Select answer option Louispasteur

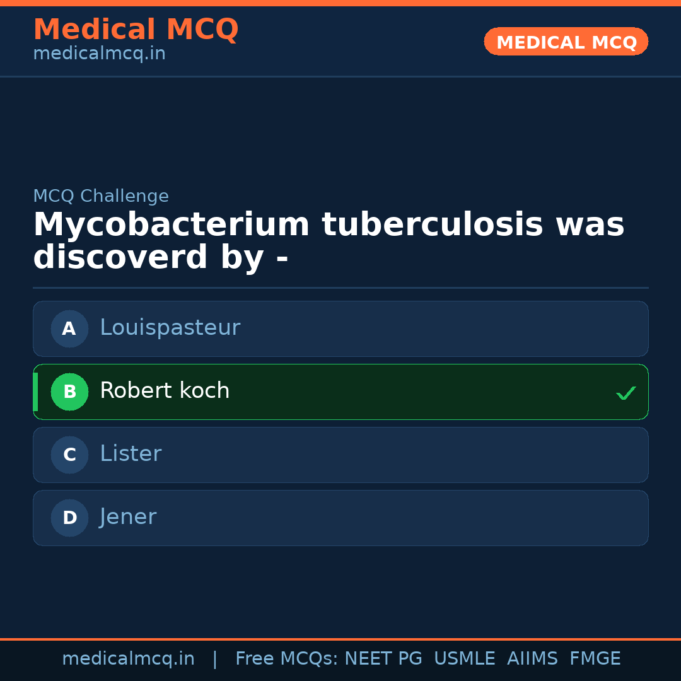pyautogui.click(x=340, y=329)
